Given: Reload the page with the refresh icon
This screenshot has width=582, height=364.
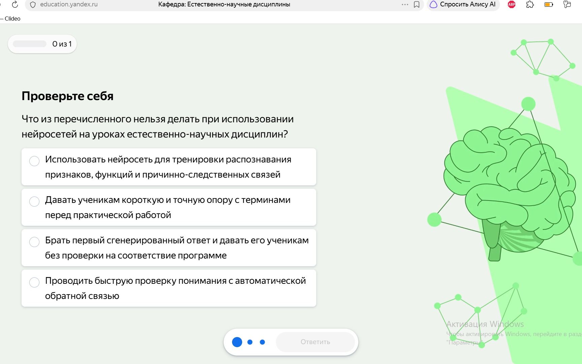Looking at the screenshot, I should coord(15,4).
